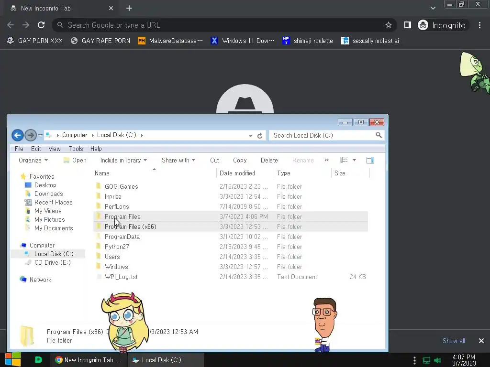The width and height of the screenshot is (490, 367).
Task: Click the Computer breadcrumb in address bar
Action: tap(74, 135)
